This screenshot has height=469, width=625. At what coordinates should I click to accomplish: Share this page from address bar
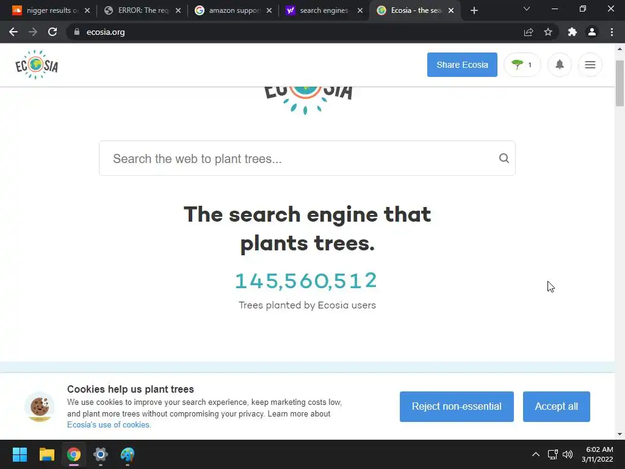[x=529, y=32]
